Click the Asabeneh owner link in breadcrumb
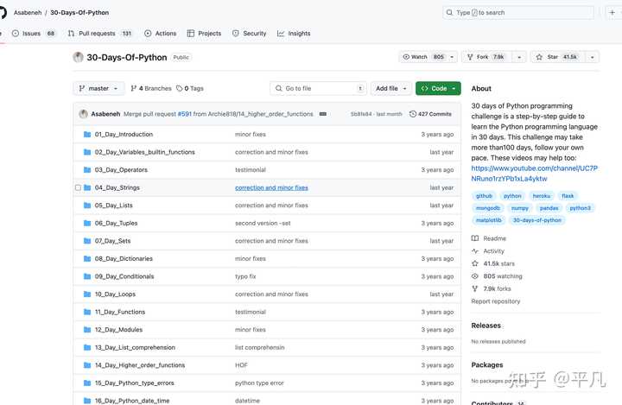The height and width of the screenshot is (405, 622). (28, 13)
